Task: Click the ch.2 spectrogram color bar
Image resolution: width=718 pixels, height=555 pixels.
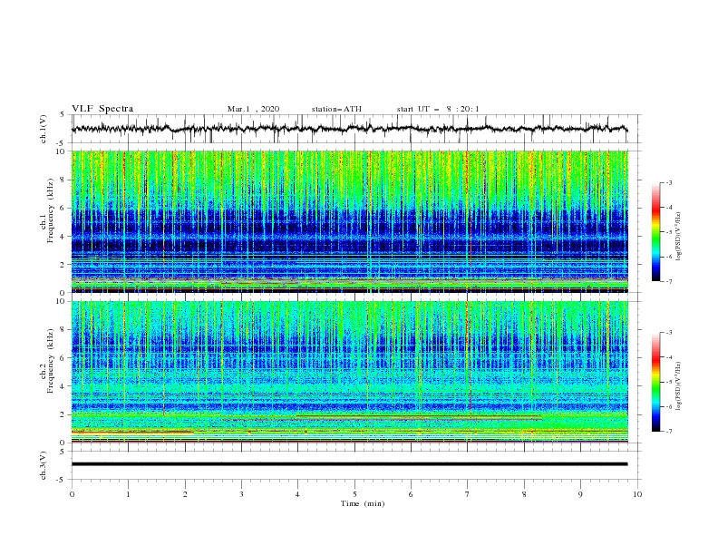Action: [655, 382]
